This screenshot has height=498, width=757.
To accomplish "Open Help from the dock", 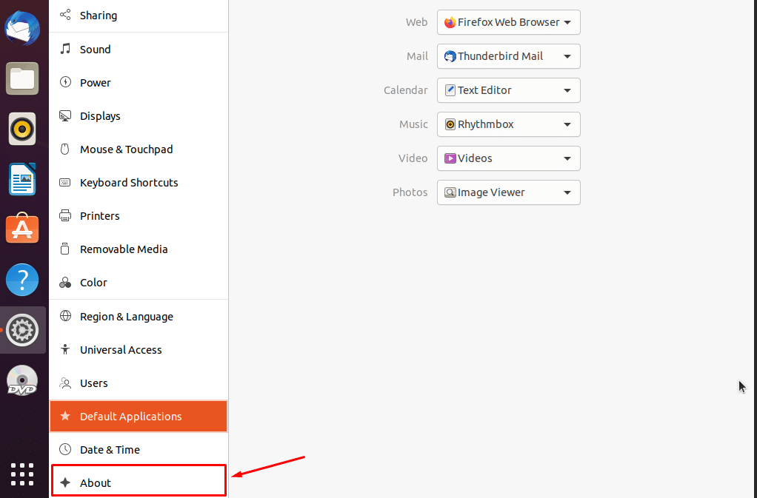I will click(22, 280).
